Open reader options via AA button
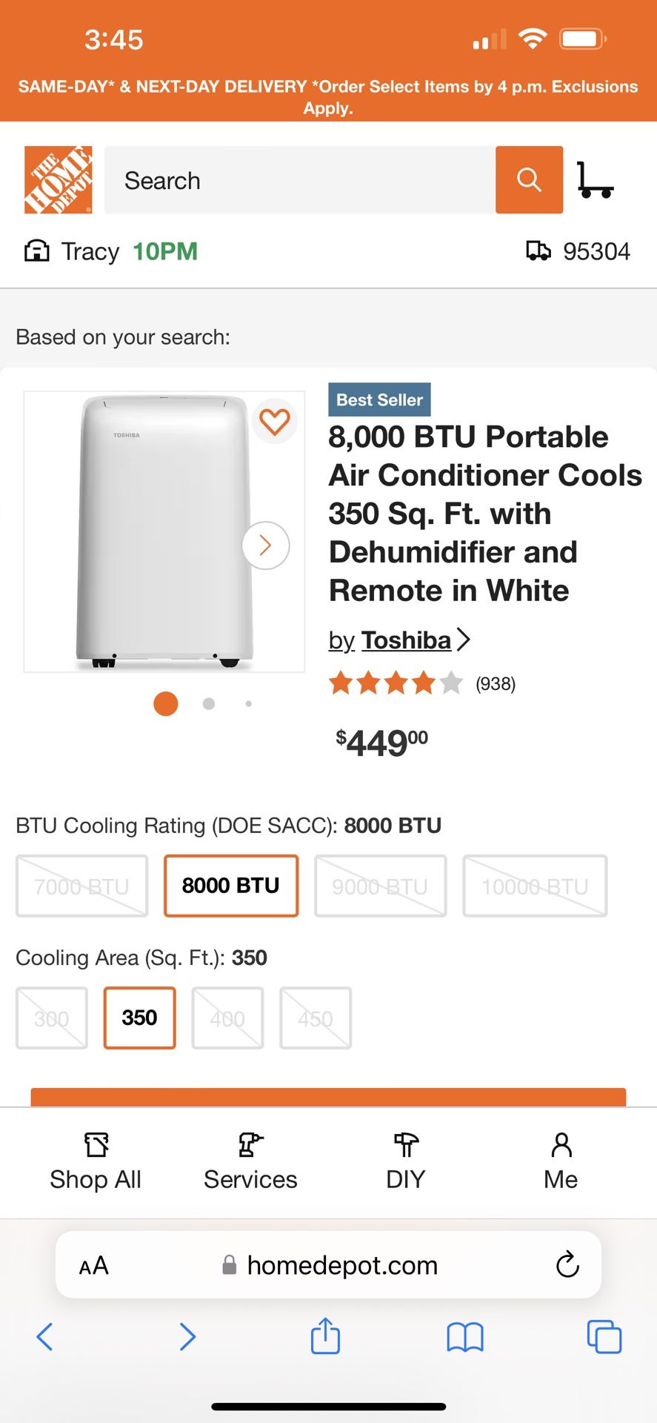This screenshot has height=1423, width=657. click(x=94, y=1264)
